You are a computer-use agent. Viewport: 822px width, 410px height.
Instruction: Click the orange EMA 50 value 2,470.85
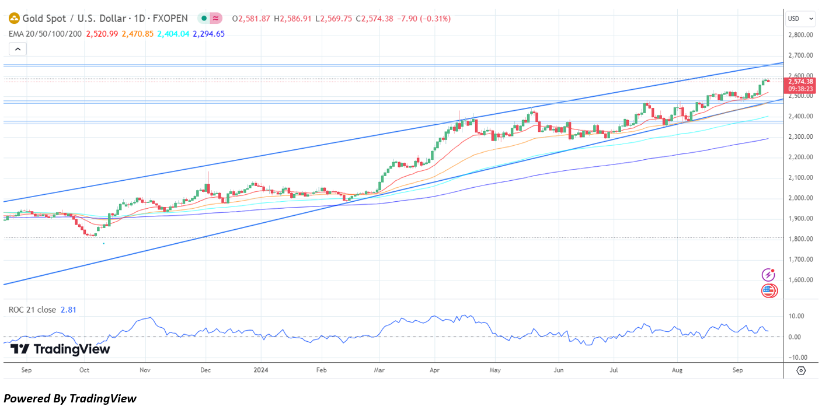(138, 34)
